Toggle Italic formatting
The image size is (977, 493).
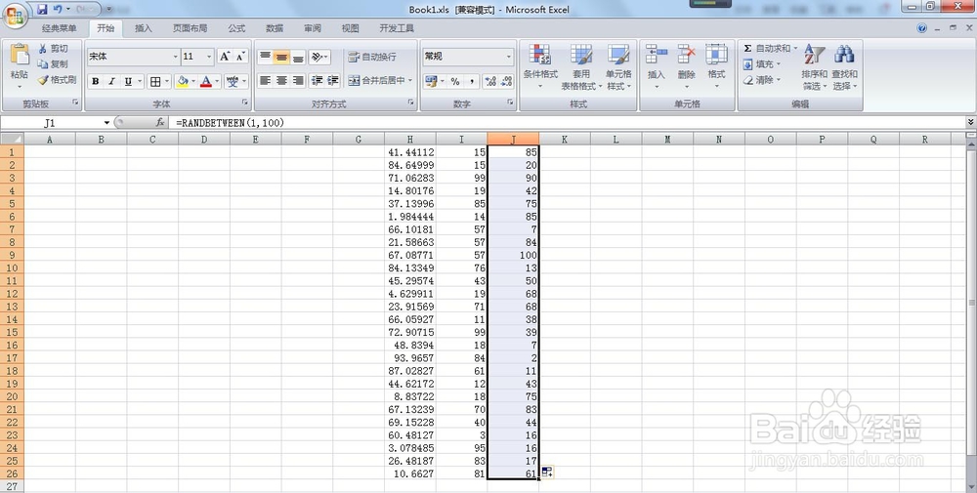pos(111,82)
